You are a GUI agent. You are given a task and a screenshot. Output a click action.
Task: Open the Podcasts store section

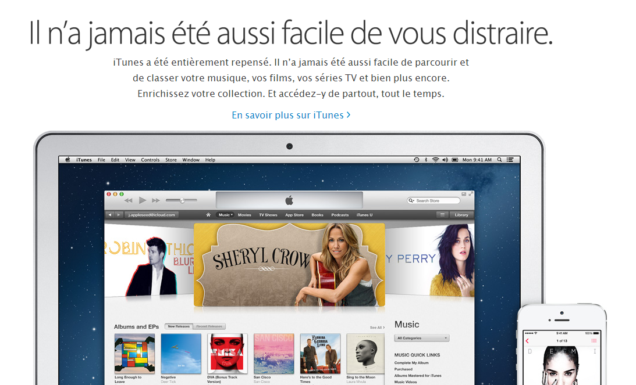(340, 215)
